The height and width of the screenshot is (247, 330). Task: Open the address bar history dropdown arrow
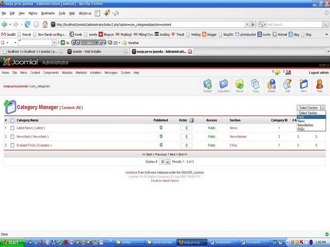click(247, 25)
